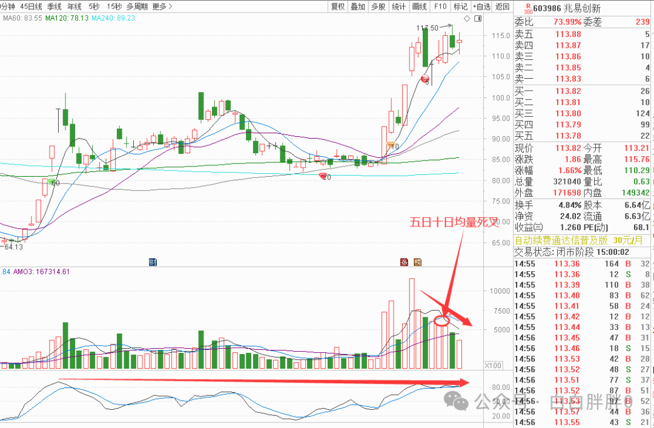The height and width of the screenshot is (428, 654).
Task: Click the red 涨 marker under the chart
Action: pyautogui.click(x=404, y=262)
